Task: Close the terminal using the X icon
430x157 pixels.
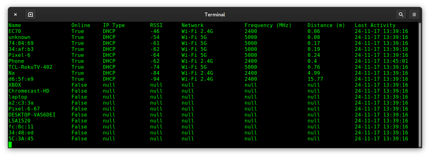Action: click(15, 14)
